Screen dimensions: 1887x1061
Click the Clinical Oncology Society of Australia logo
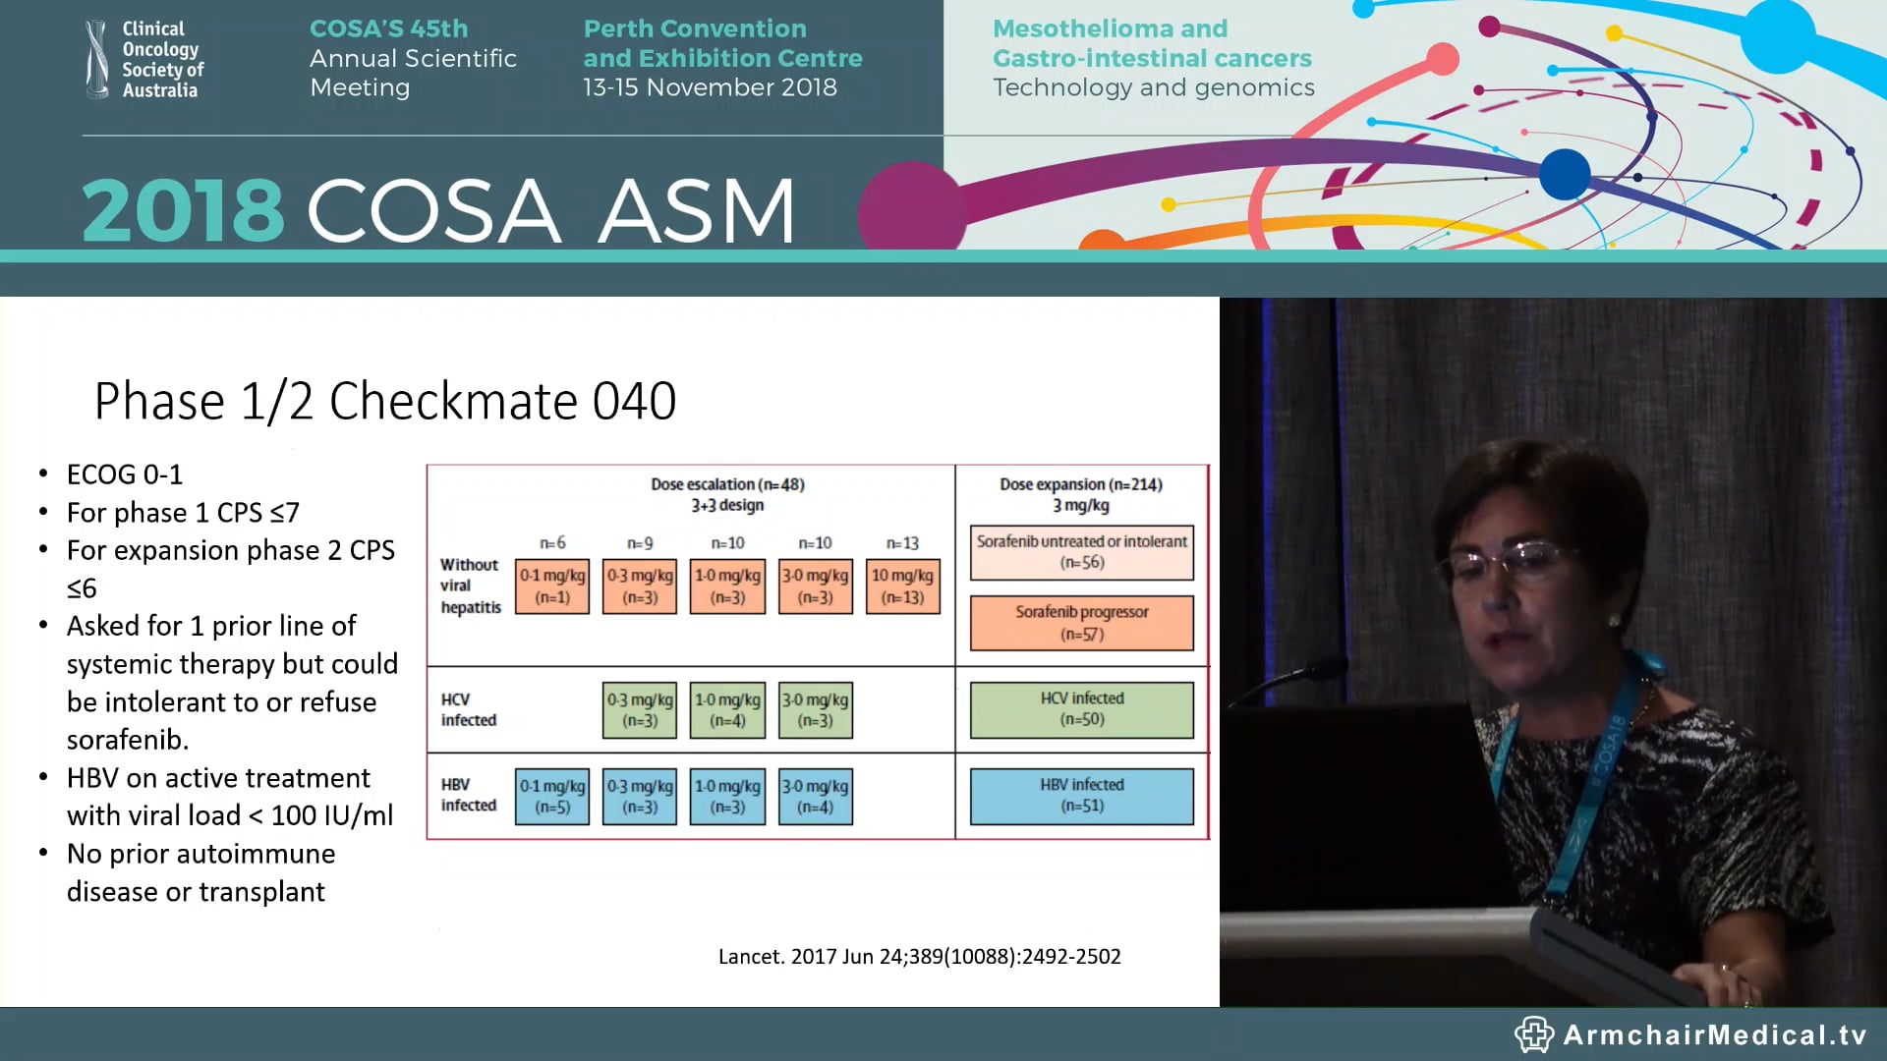coord(145,59)
